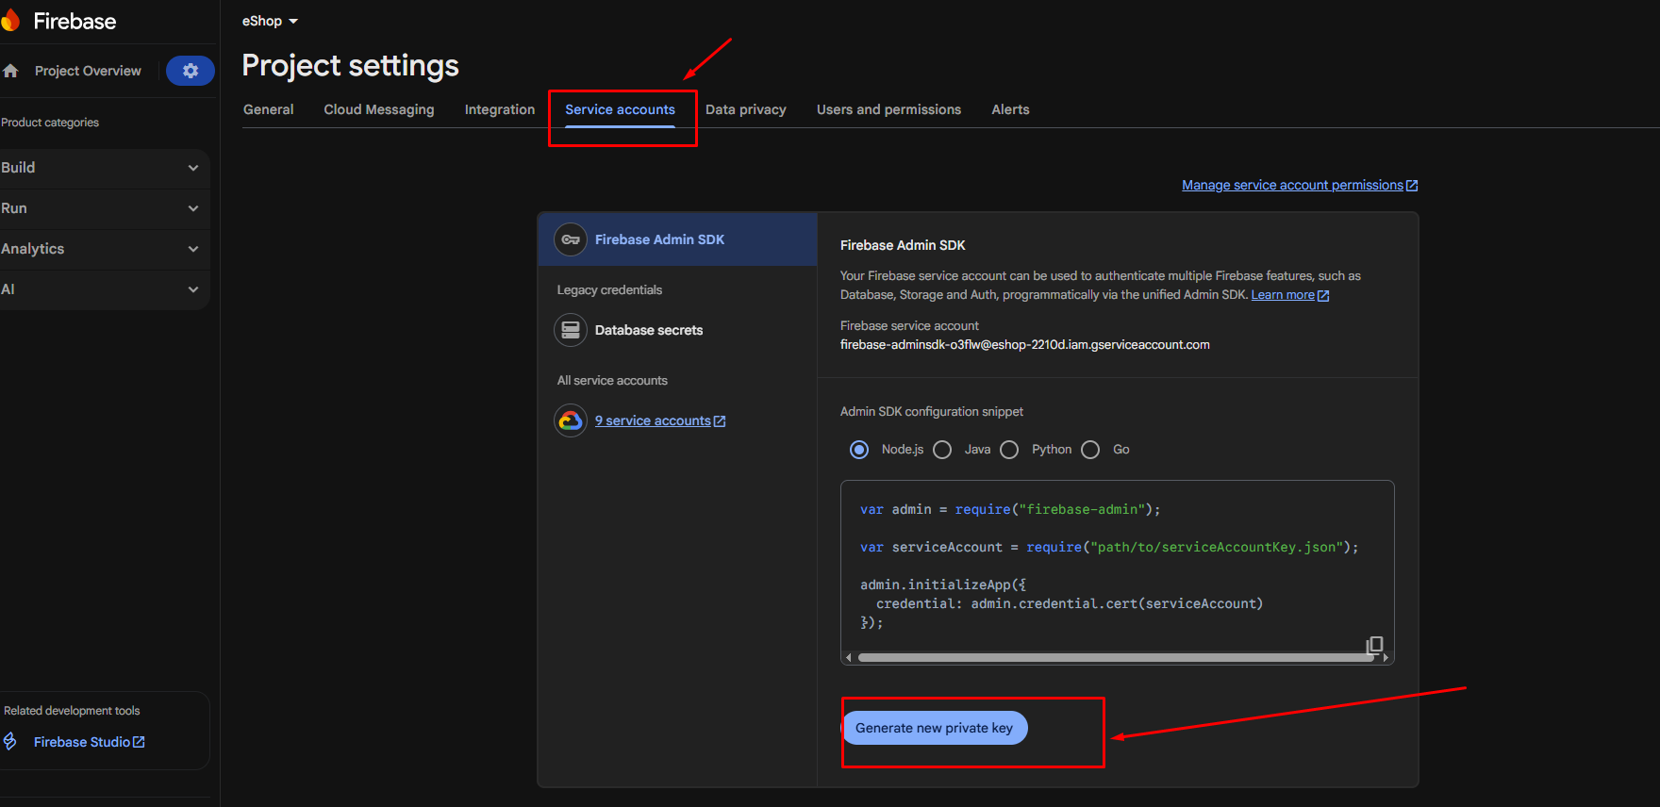Open the project settings gear icon
The image size is (1660, 807).
[x=191, y=71]
